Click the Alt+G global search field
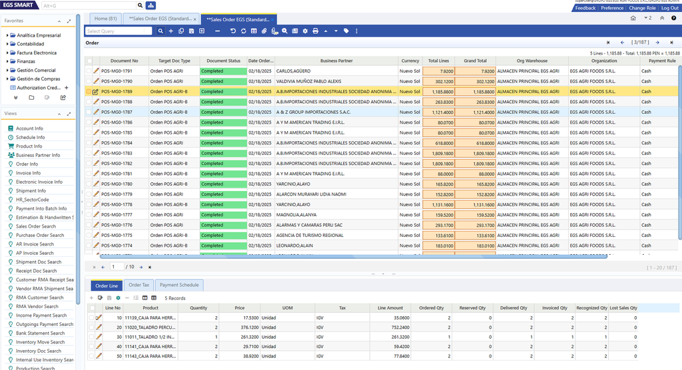 89,5
